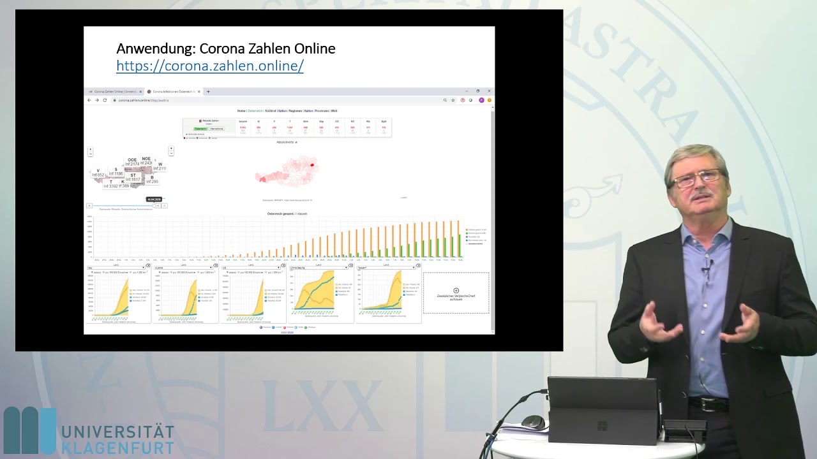Share the page via the LinkedIn icon
The height and width of the screenshot is (459, 817).
[273, 327]
